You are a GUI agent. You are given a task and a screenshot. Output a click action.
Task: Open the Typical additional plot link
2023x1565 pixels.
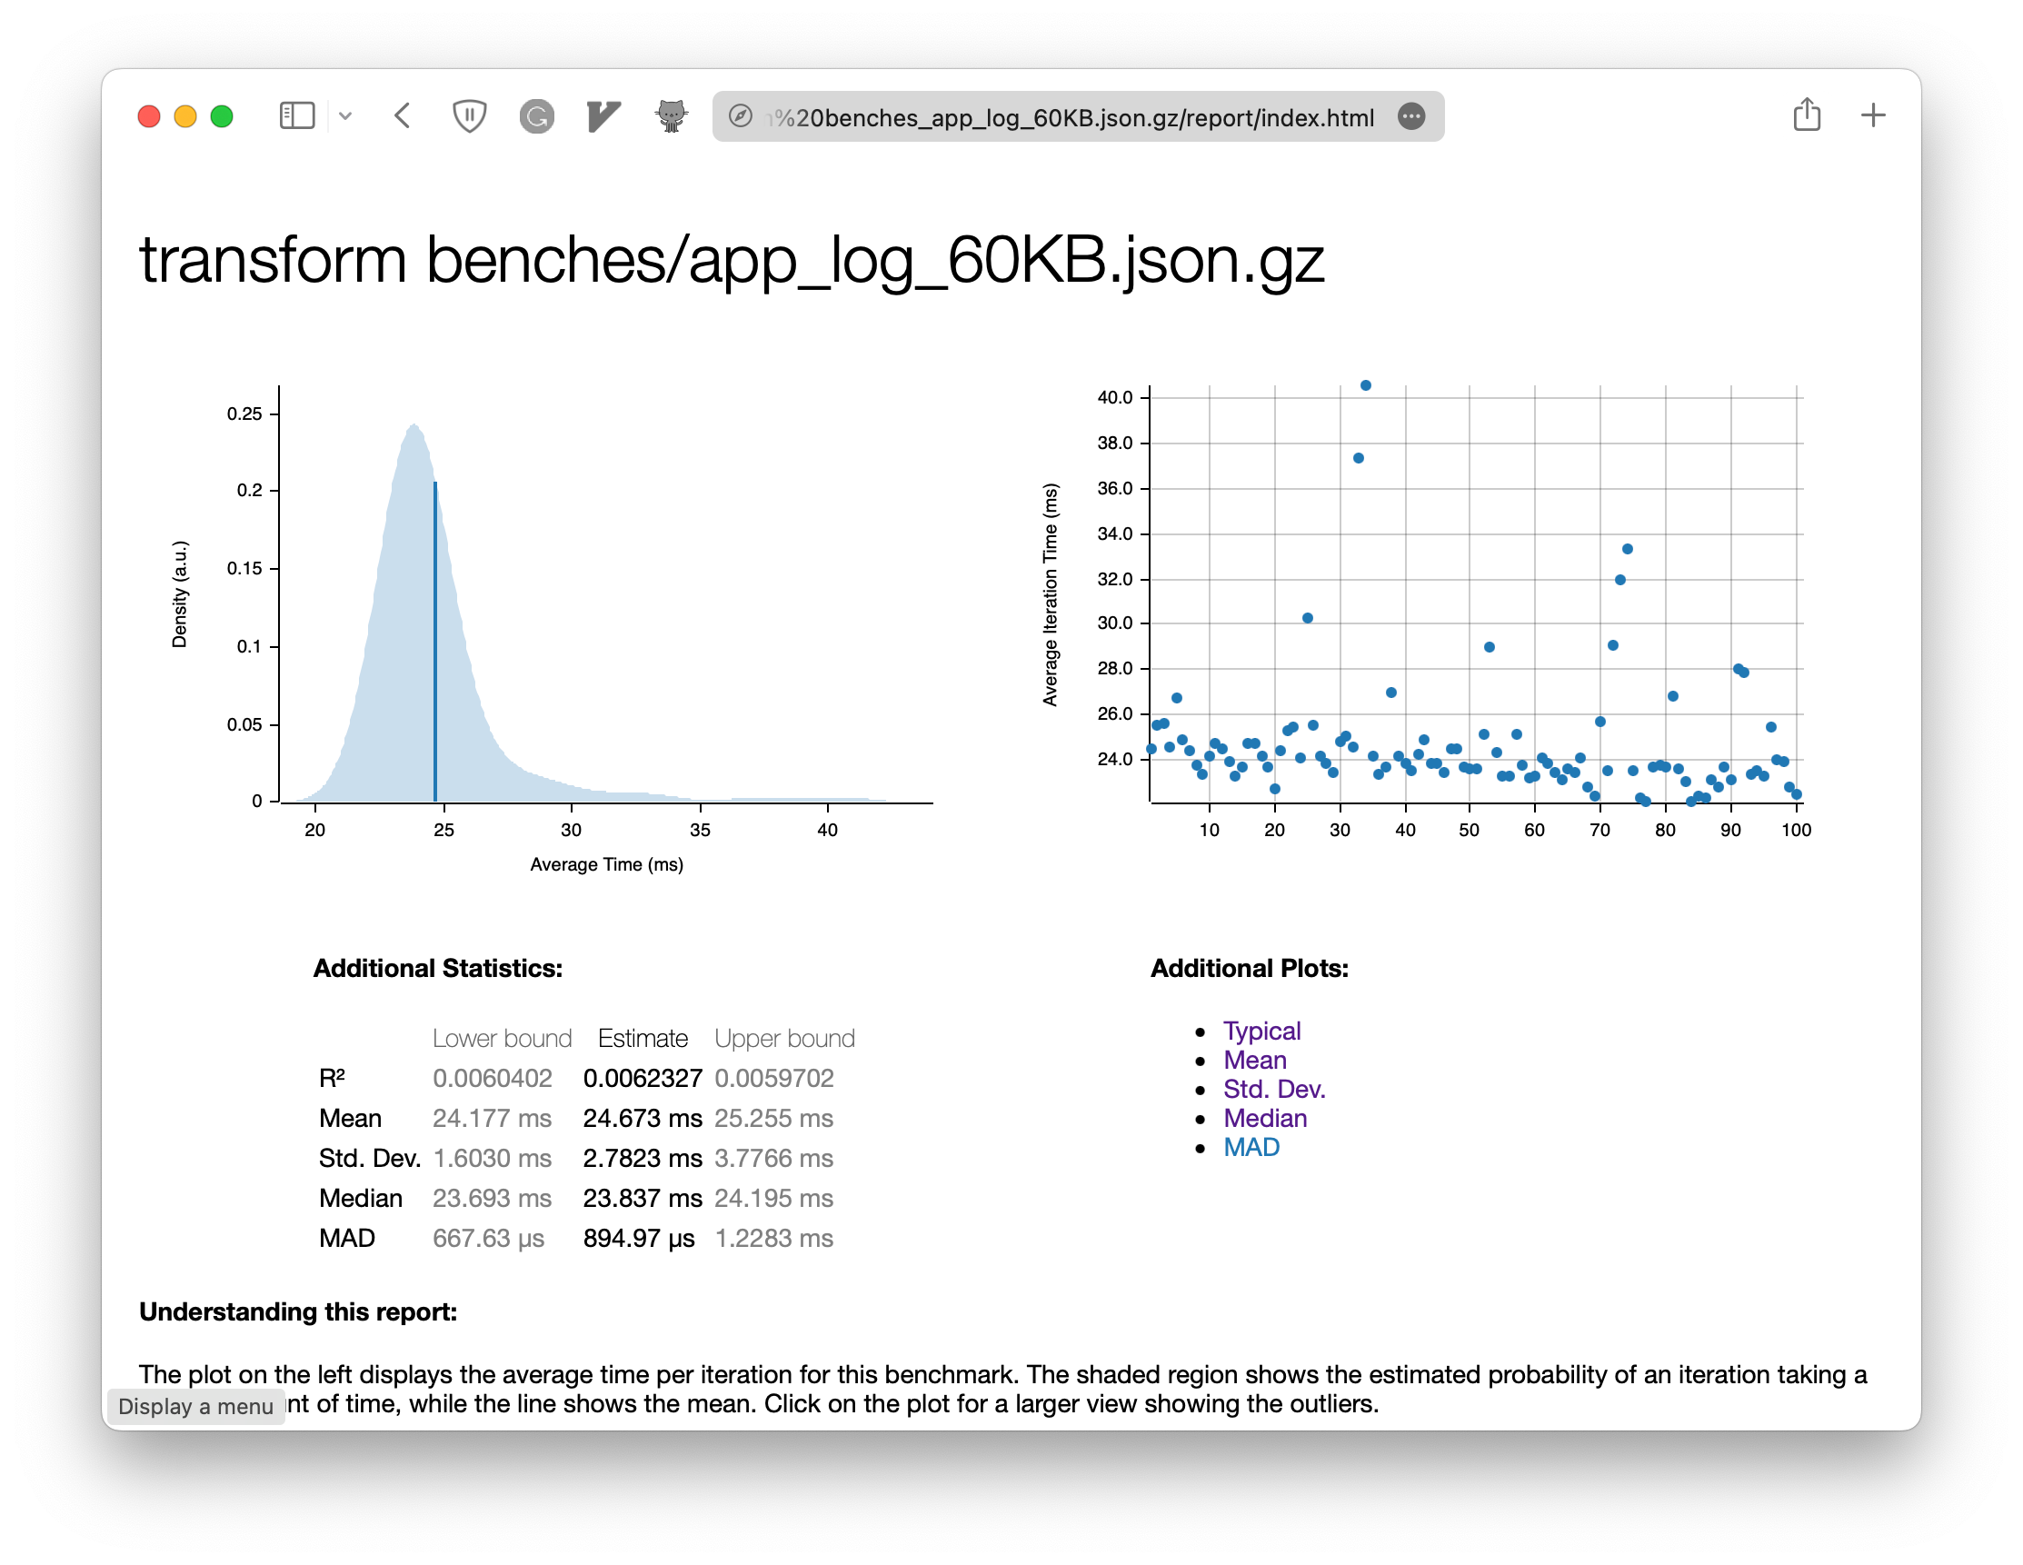click(x=1261, y=1031)
